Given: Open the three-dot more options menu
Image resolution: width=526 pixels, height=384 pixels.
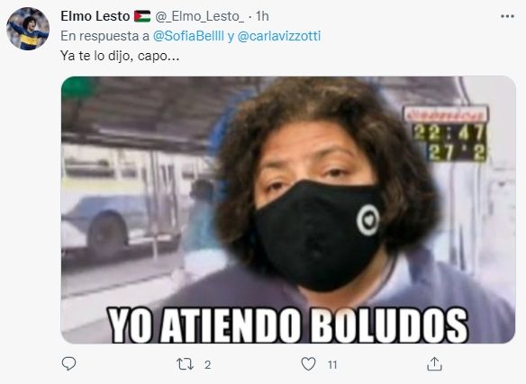Looking at the screenshot, I should pyautogui.click(x=507, y=16).
